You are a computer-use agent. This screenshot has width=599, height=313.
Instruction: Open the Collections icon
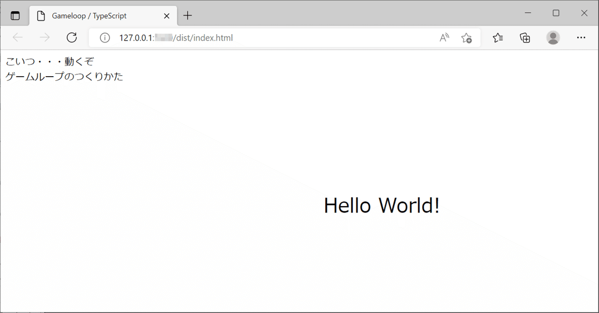[525, 37]
